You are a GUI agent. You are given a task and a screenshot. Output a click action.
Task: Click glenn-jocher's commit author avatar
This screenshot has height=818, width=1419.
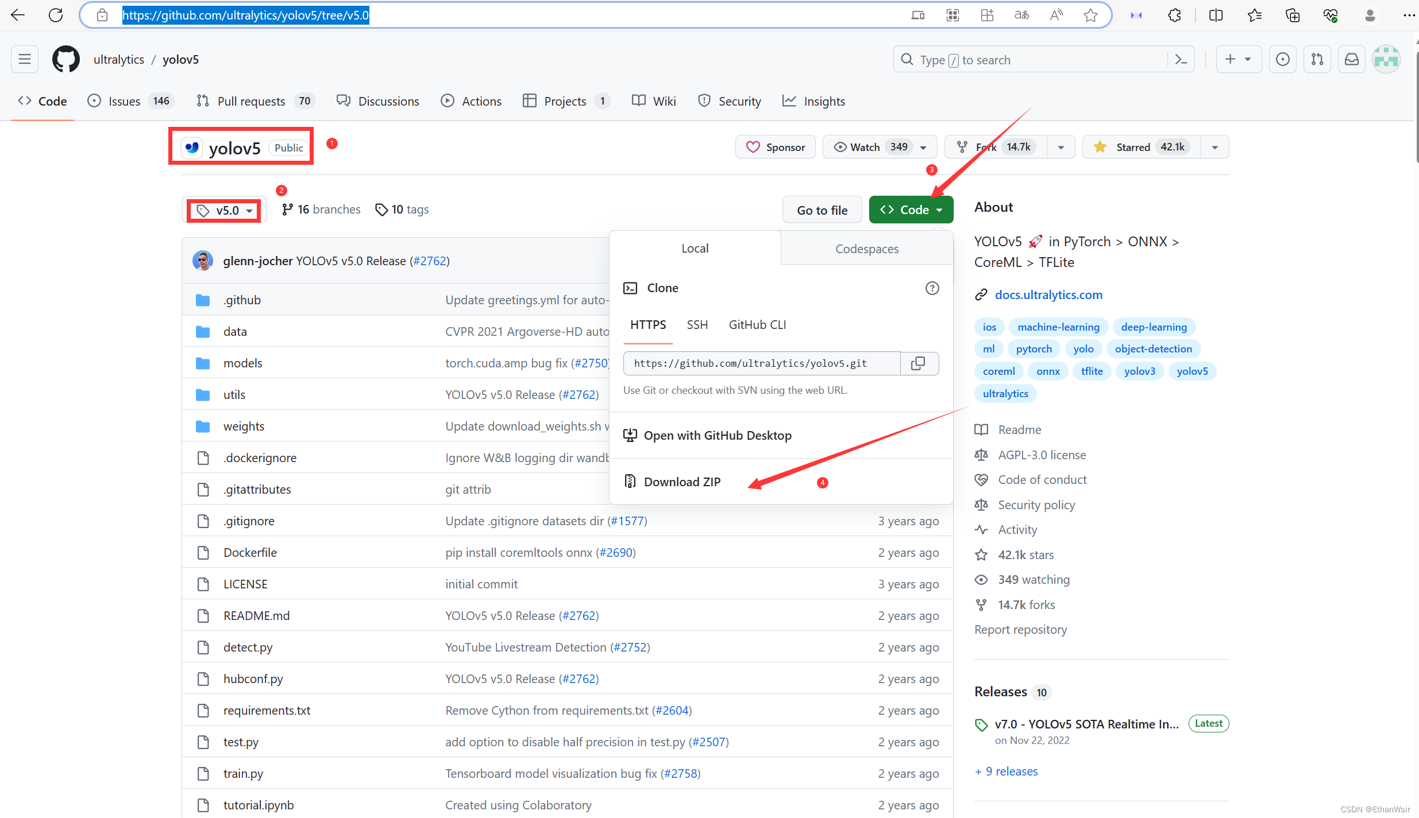(x=203, y=261)
